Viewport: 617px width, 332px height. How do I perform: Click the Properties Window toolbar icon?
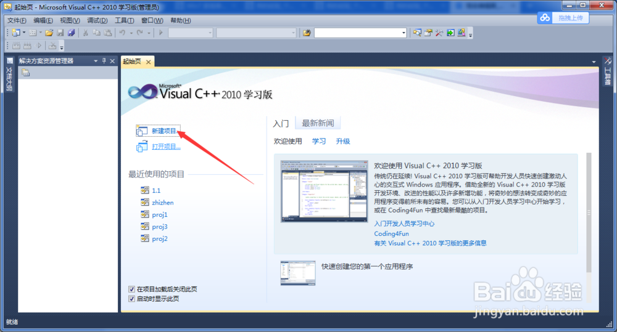click(428, 33)
